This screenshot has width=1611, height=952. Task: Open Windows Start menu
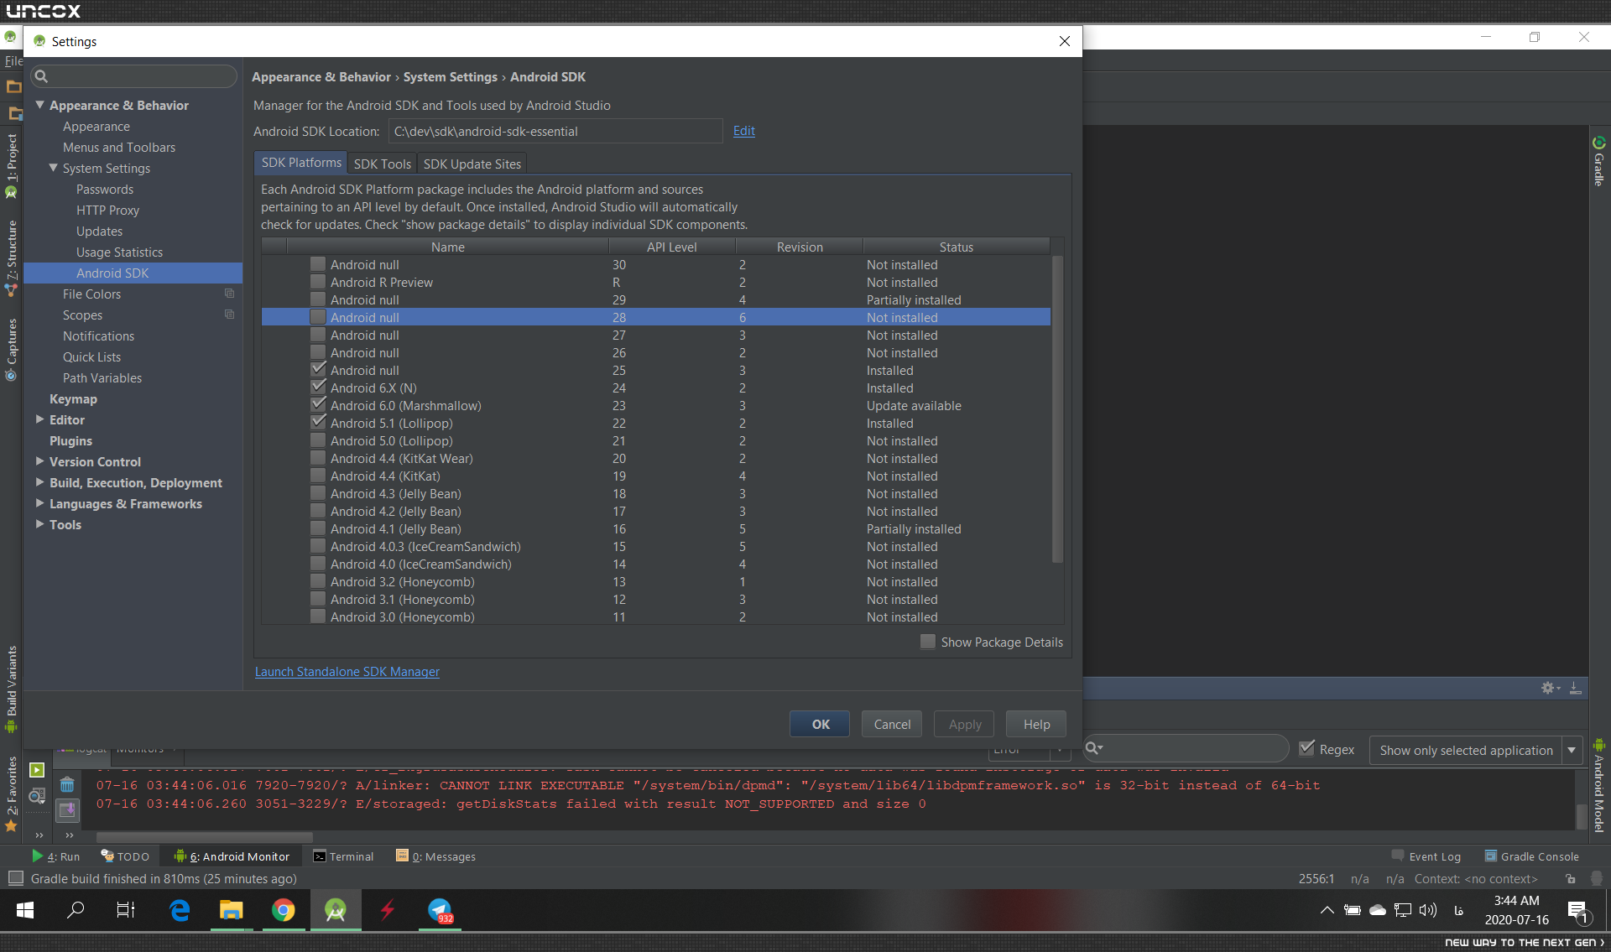[x=25, y=910]
